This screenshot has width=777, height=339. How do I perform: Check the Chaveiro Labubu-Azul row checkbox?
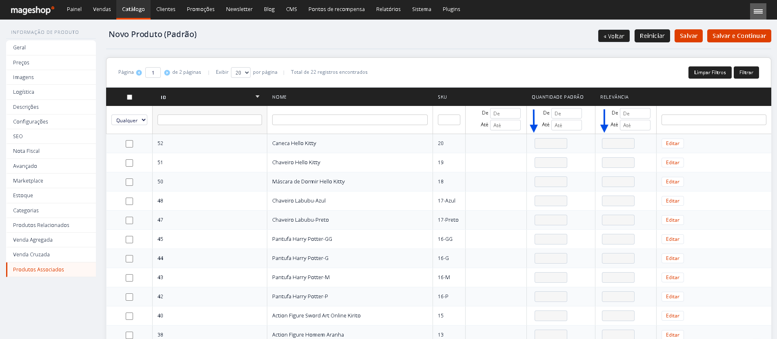coord(129,201)
